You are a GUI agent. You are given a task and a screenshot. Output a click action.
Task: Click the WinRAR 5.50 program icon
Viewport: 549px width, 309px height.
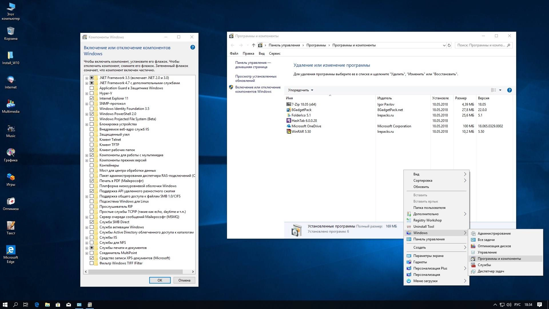(289, 132)
